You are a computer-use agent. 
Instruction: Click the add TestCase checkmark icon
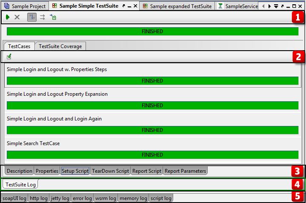[9, 57]
